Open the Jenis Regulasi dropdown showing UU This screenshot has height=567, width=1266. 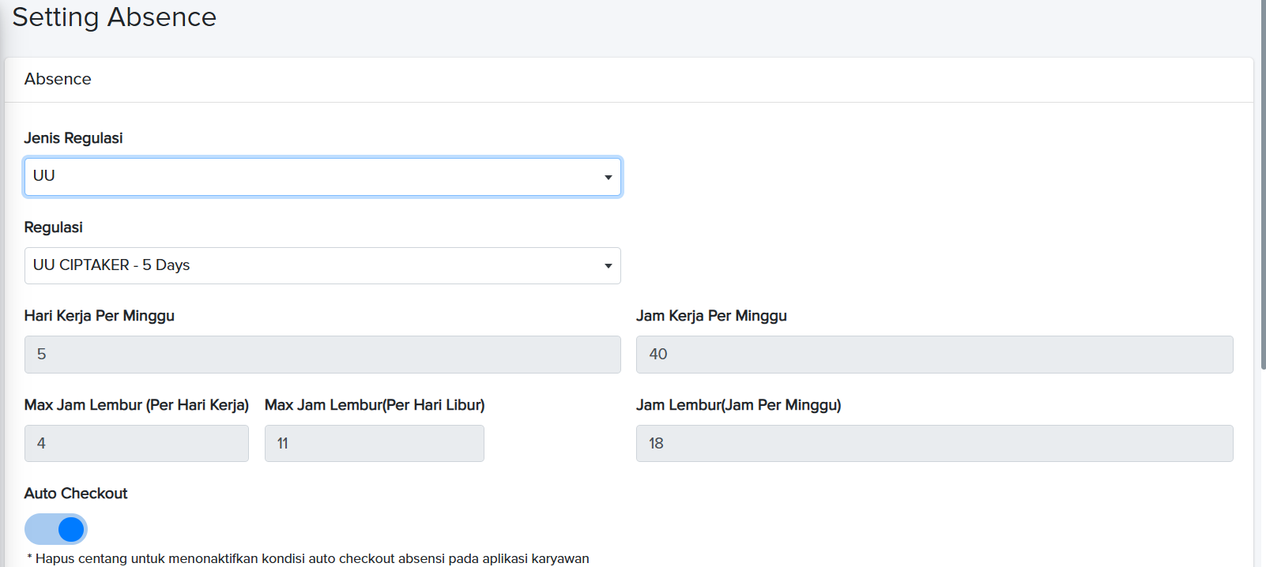[316, 177]
